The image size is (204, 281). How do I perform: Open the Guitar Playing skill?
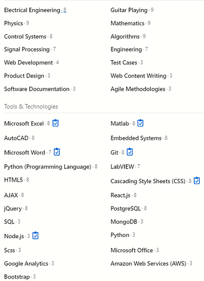129,10
